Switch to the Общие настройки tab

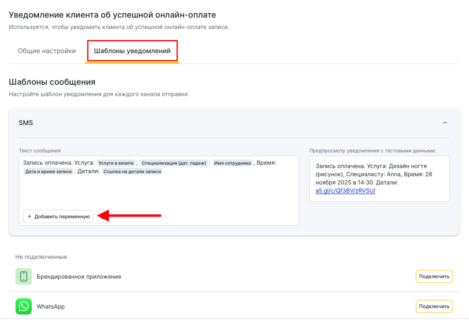click(47, 51)
